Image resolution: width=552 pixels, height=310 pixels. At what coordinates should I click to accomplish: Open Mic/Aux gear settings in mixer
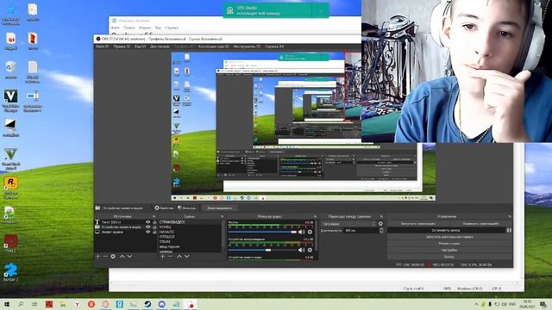click(310, 232)
